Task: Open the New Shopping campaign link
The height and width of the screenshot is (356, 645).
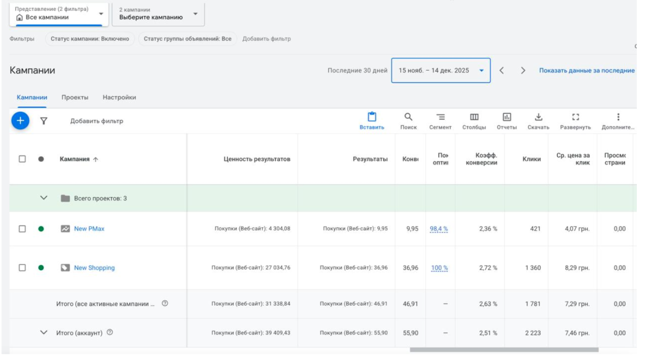Action: [x=94, y=268]
